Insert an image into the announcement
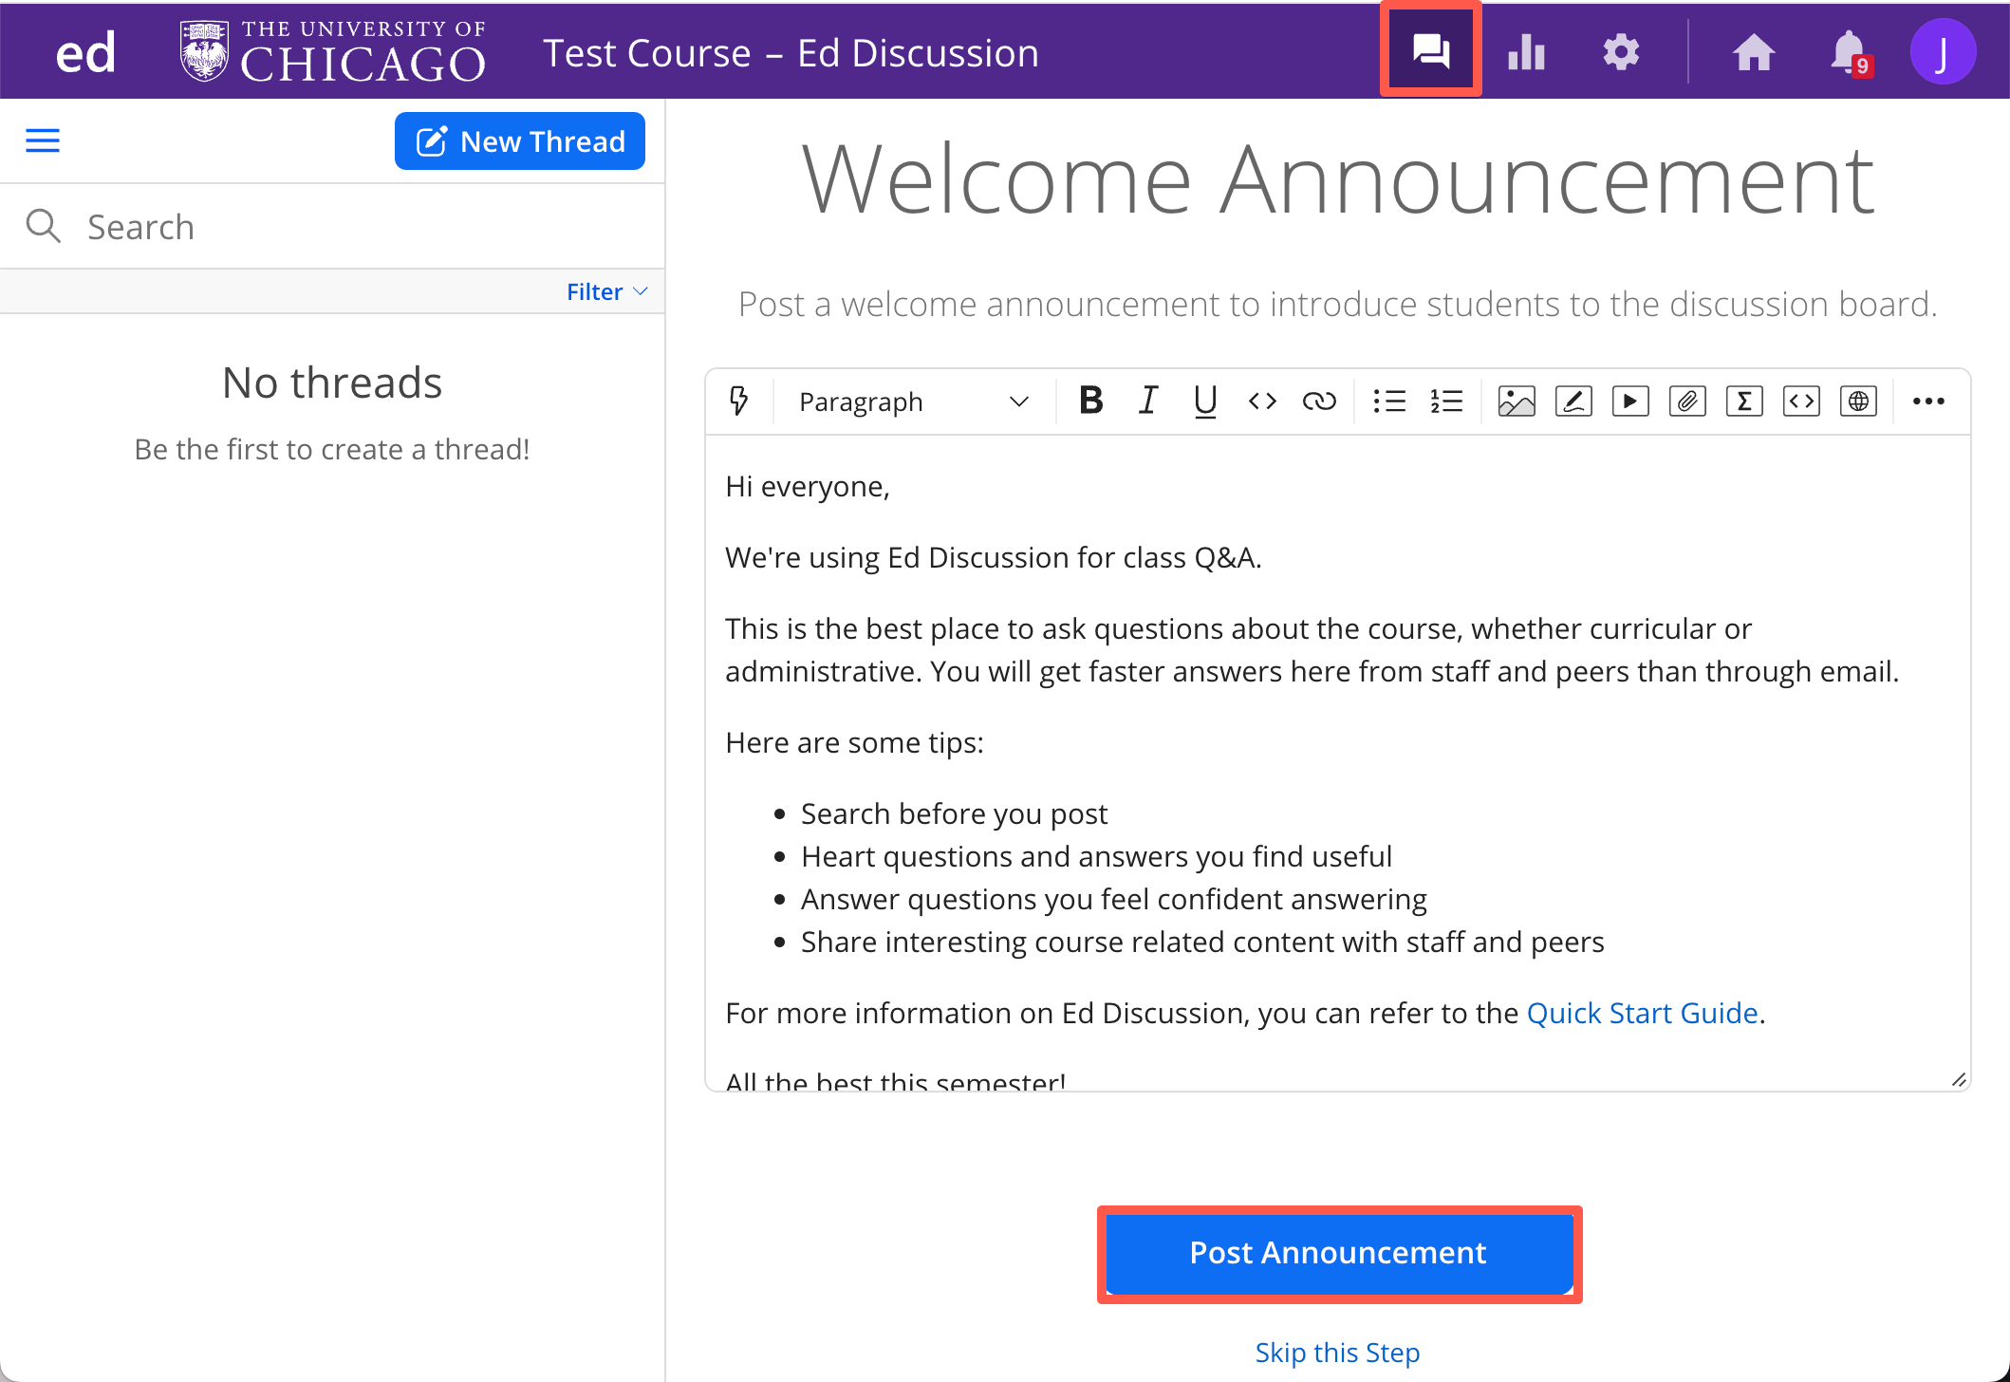 (1516, 401)
